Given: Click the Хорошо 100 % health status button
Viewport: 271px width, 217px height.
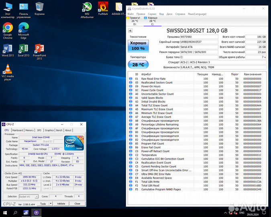Looking at the screenshot, I should tap(138, 46).
